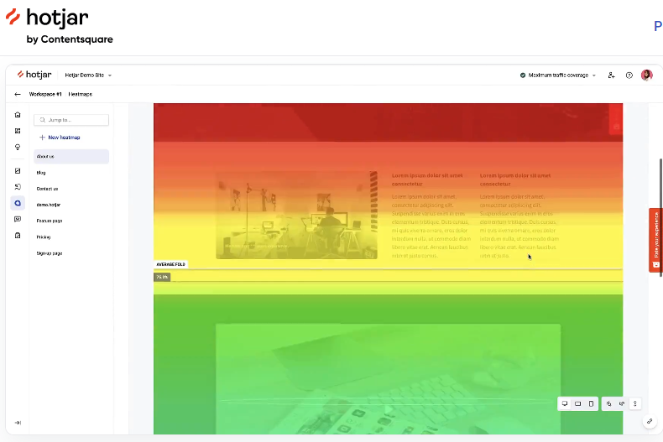Open the Hotjar Demo Site dropdown
The image size is (663, 442).
pyautogui.click(x=88, y=75)
